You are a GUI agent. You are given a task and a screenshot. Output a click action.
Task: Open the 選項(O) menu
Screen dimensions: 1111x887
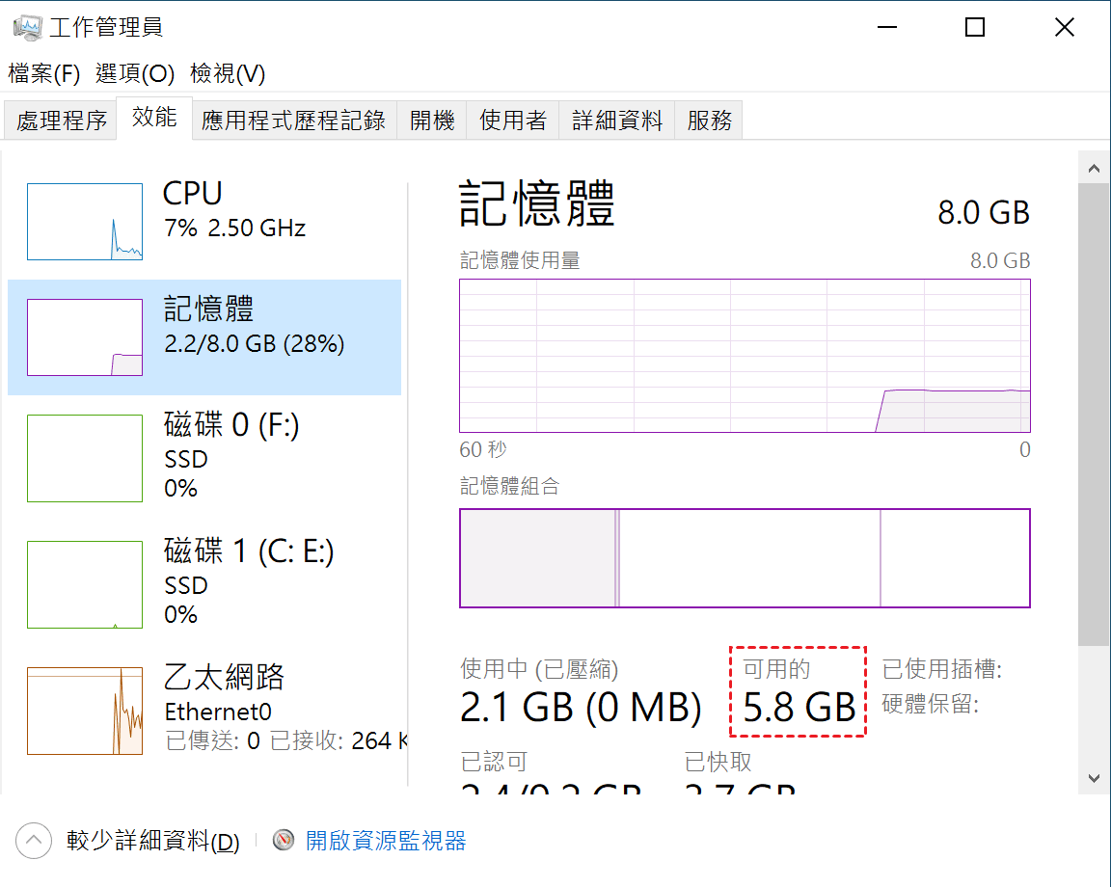pyautogui.click(x=135, y=73)
